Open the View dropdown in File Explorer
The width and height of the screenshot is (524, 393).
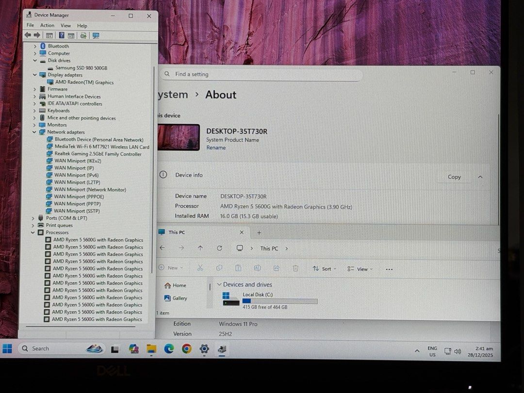pyautogui.click(x=362, y=269)
